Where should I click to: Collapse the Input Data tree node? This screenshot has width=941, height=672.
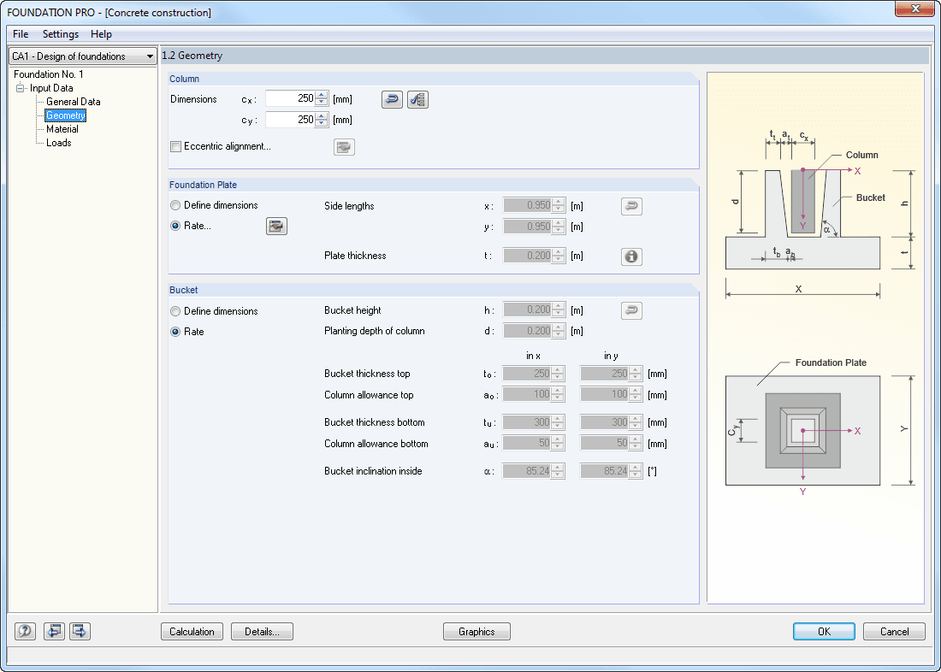click(x=20, y=88)
